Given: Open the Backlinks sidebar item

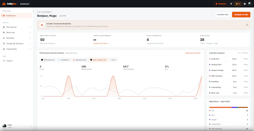Looking at the screenshot, I should point(17,38).
